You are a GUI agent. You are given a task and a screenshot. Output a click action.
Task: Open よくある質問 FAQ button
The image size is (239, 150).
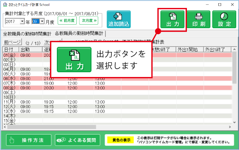[78, 140]
